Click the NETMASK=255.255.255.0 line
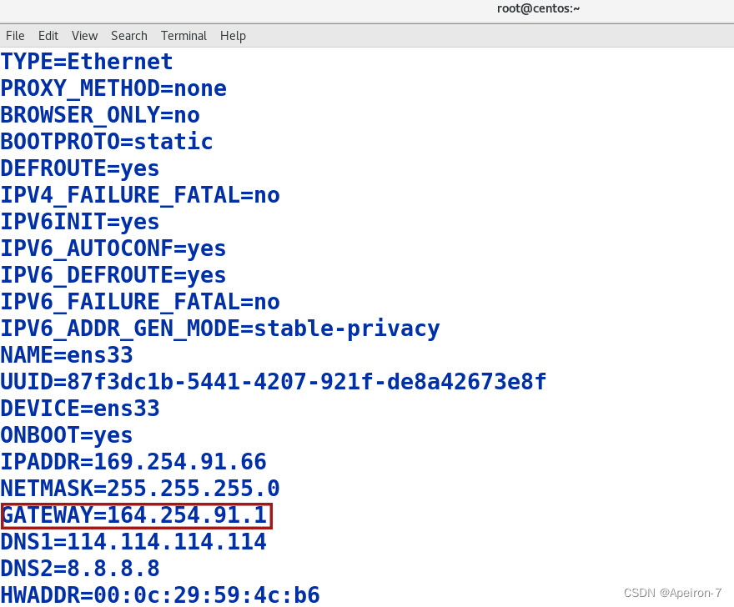The image size is (734, 607). (x=139, y=488)
